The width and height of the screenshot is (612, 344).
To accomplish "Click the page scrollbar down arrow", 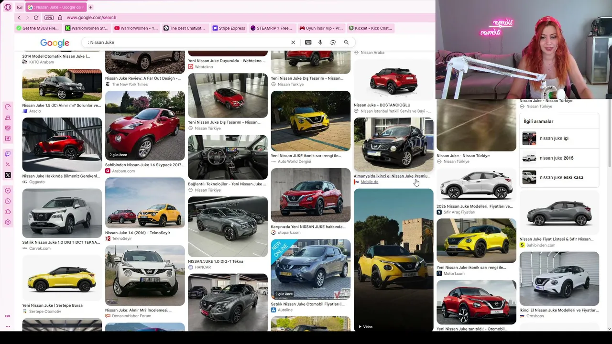I will 609,329.
